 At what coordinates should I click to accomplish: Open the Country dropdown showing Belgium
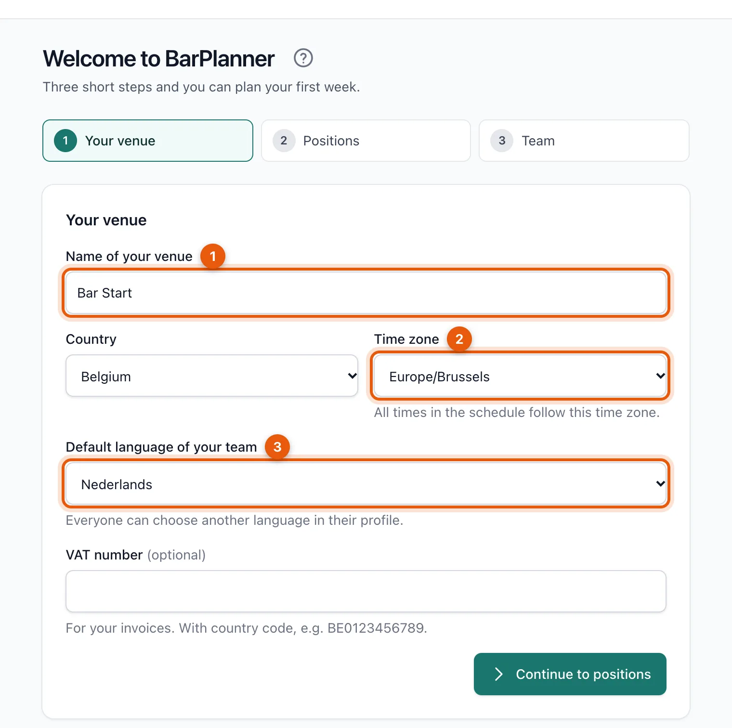click(212, 376)
